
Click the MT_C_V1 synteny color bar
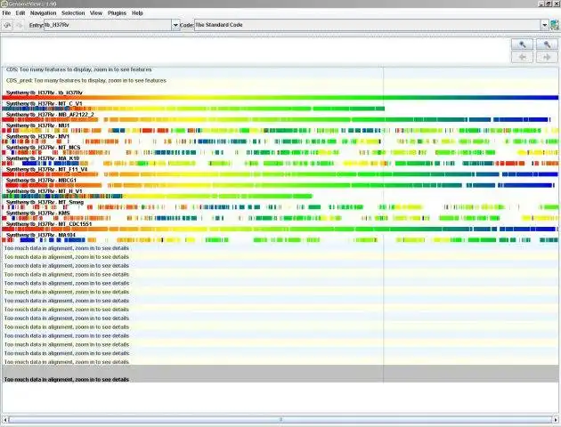pyautogui.click(x=193, y=109)
